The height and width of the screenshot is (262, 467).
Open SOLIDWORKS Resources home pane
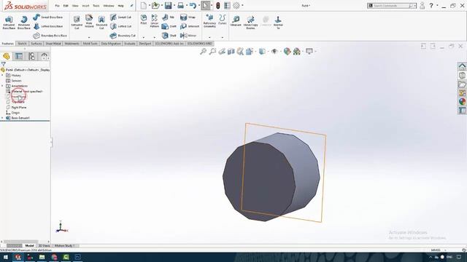pos(462,66)
